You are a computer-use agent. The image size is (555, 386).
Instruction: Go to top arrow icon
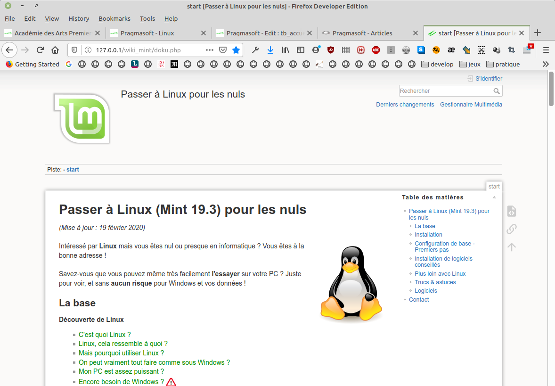pyautogui.click(x=512, y=247)
